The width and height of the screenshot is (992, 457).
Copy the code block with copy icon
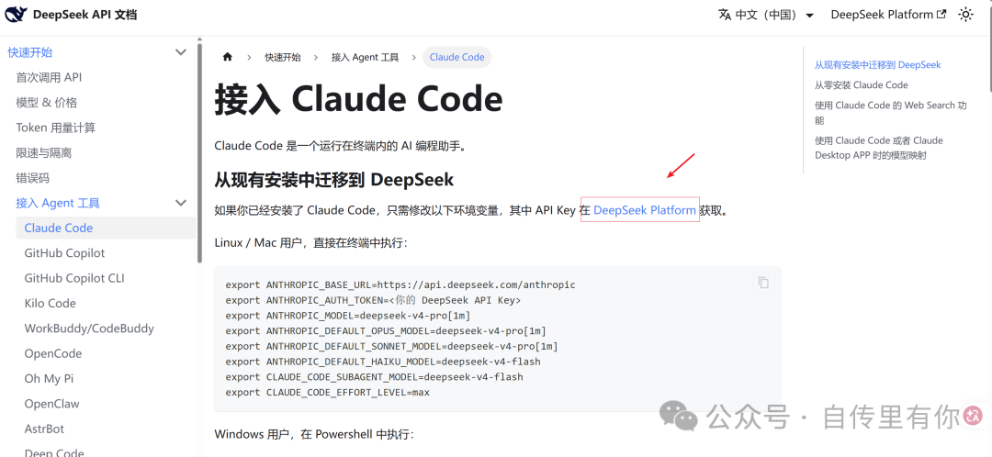(763, 283)
